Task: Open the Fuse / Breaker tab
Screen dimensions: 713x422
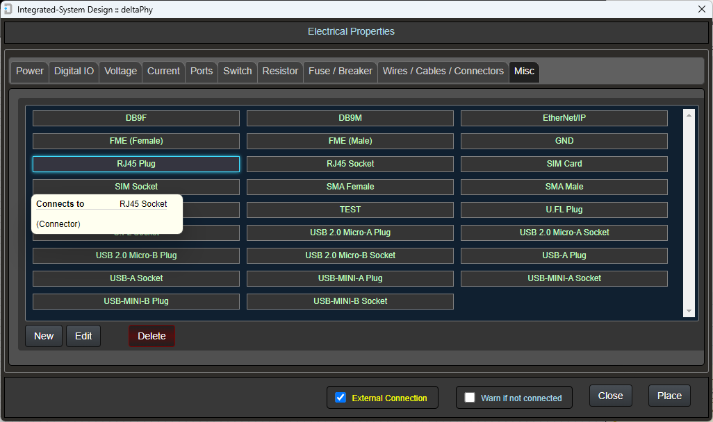Action: (x=341, y=71)
